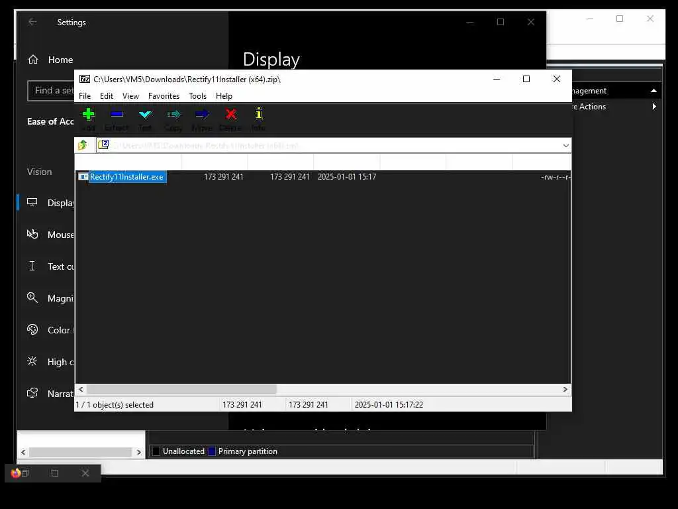Select Rectify11Installer.exe in the file list
678x509 pixels.
(x=126, y=176)
